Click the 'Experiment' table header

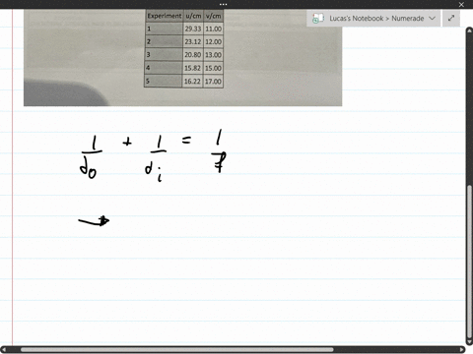(x=164, y=16)
